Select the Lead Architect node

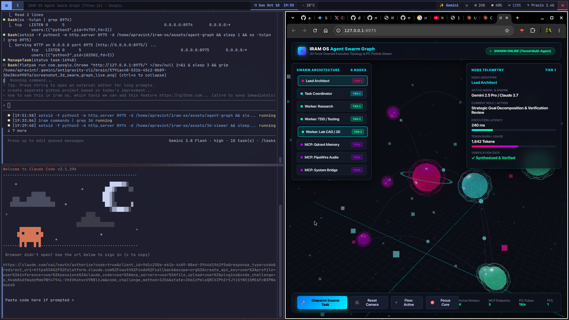[x=333, y=81]
